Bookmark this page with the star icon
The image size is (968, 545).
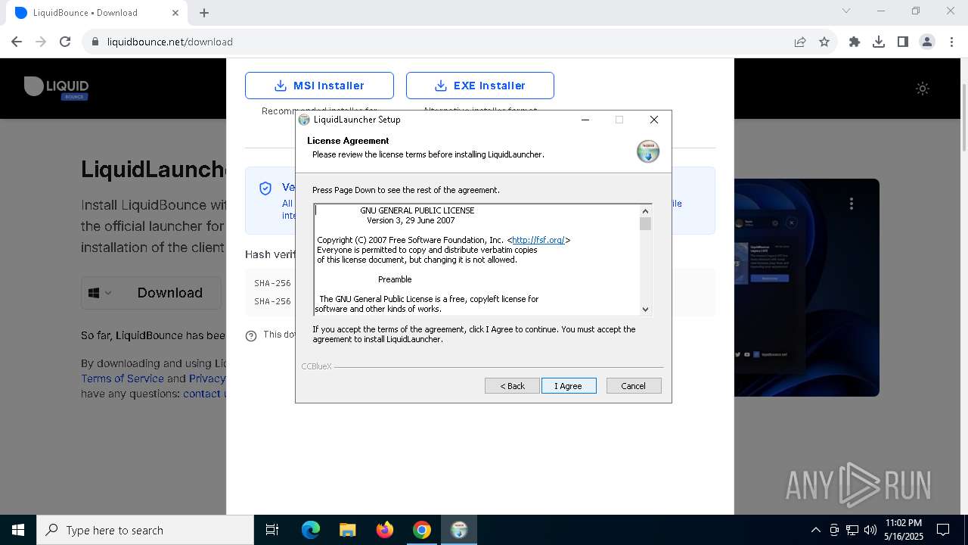point(824,42)
